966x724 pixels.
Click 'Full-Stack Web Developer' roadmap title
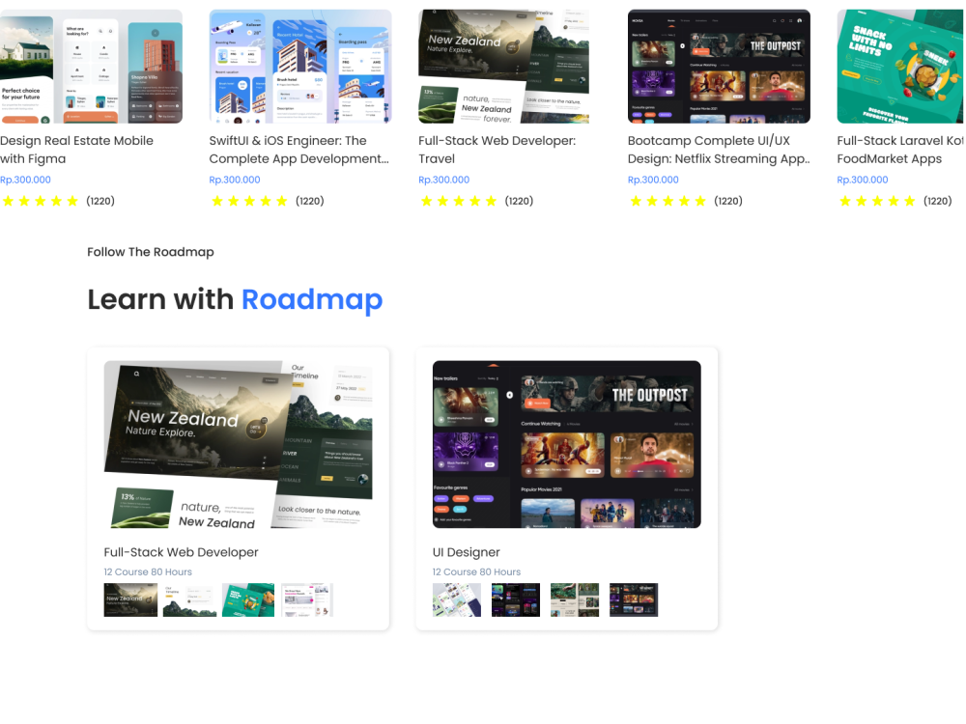click(182, 552)
